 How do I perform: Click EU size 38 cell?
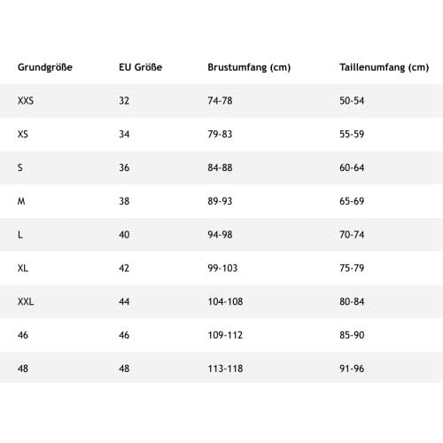pos(124,201)
